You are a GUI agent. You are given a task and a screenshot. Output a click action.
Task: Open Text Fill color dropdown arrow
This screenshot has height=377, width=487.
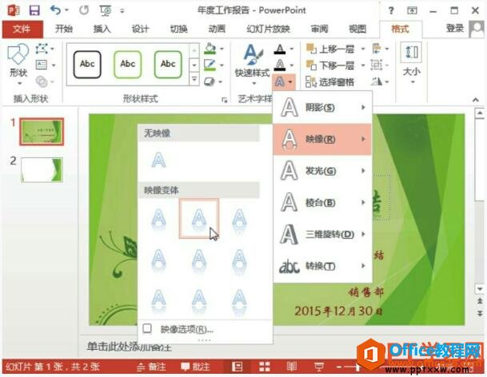(x=291, y=49)
